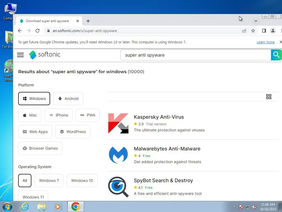Click the Chrome taskbar icon

pyautogui.click(x=75, y=206)
